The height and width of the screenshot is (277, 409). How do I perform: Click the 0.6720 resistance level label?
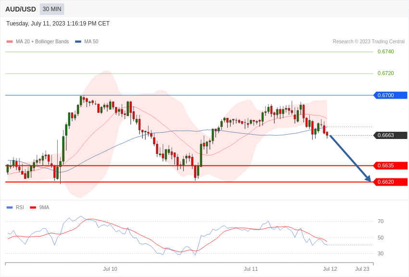click(386, 73)
